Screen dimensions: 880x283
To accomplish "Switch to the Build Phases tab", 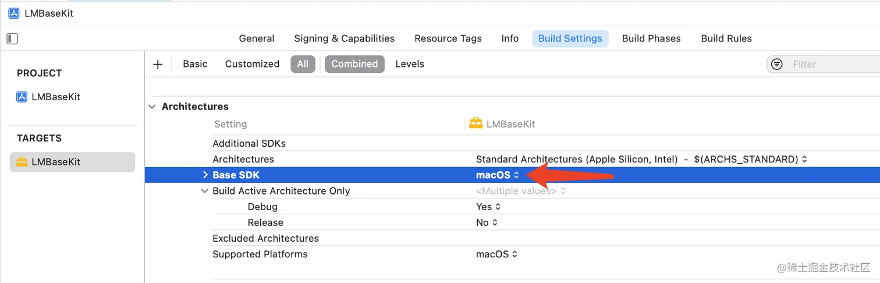I will (651, 38).
